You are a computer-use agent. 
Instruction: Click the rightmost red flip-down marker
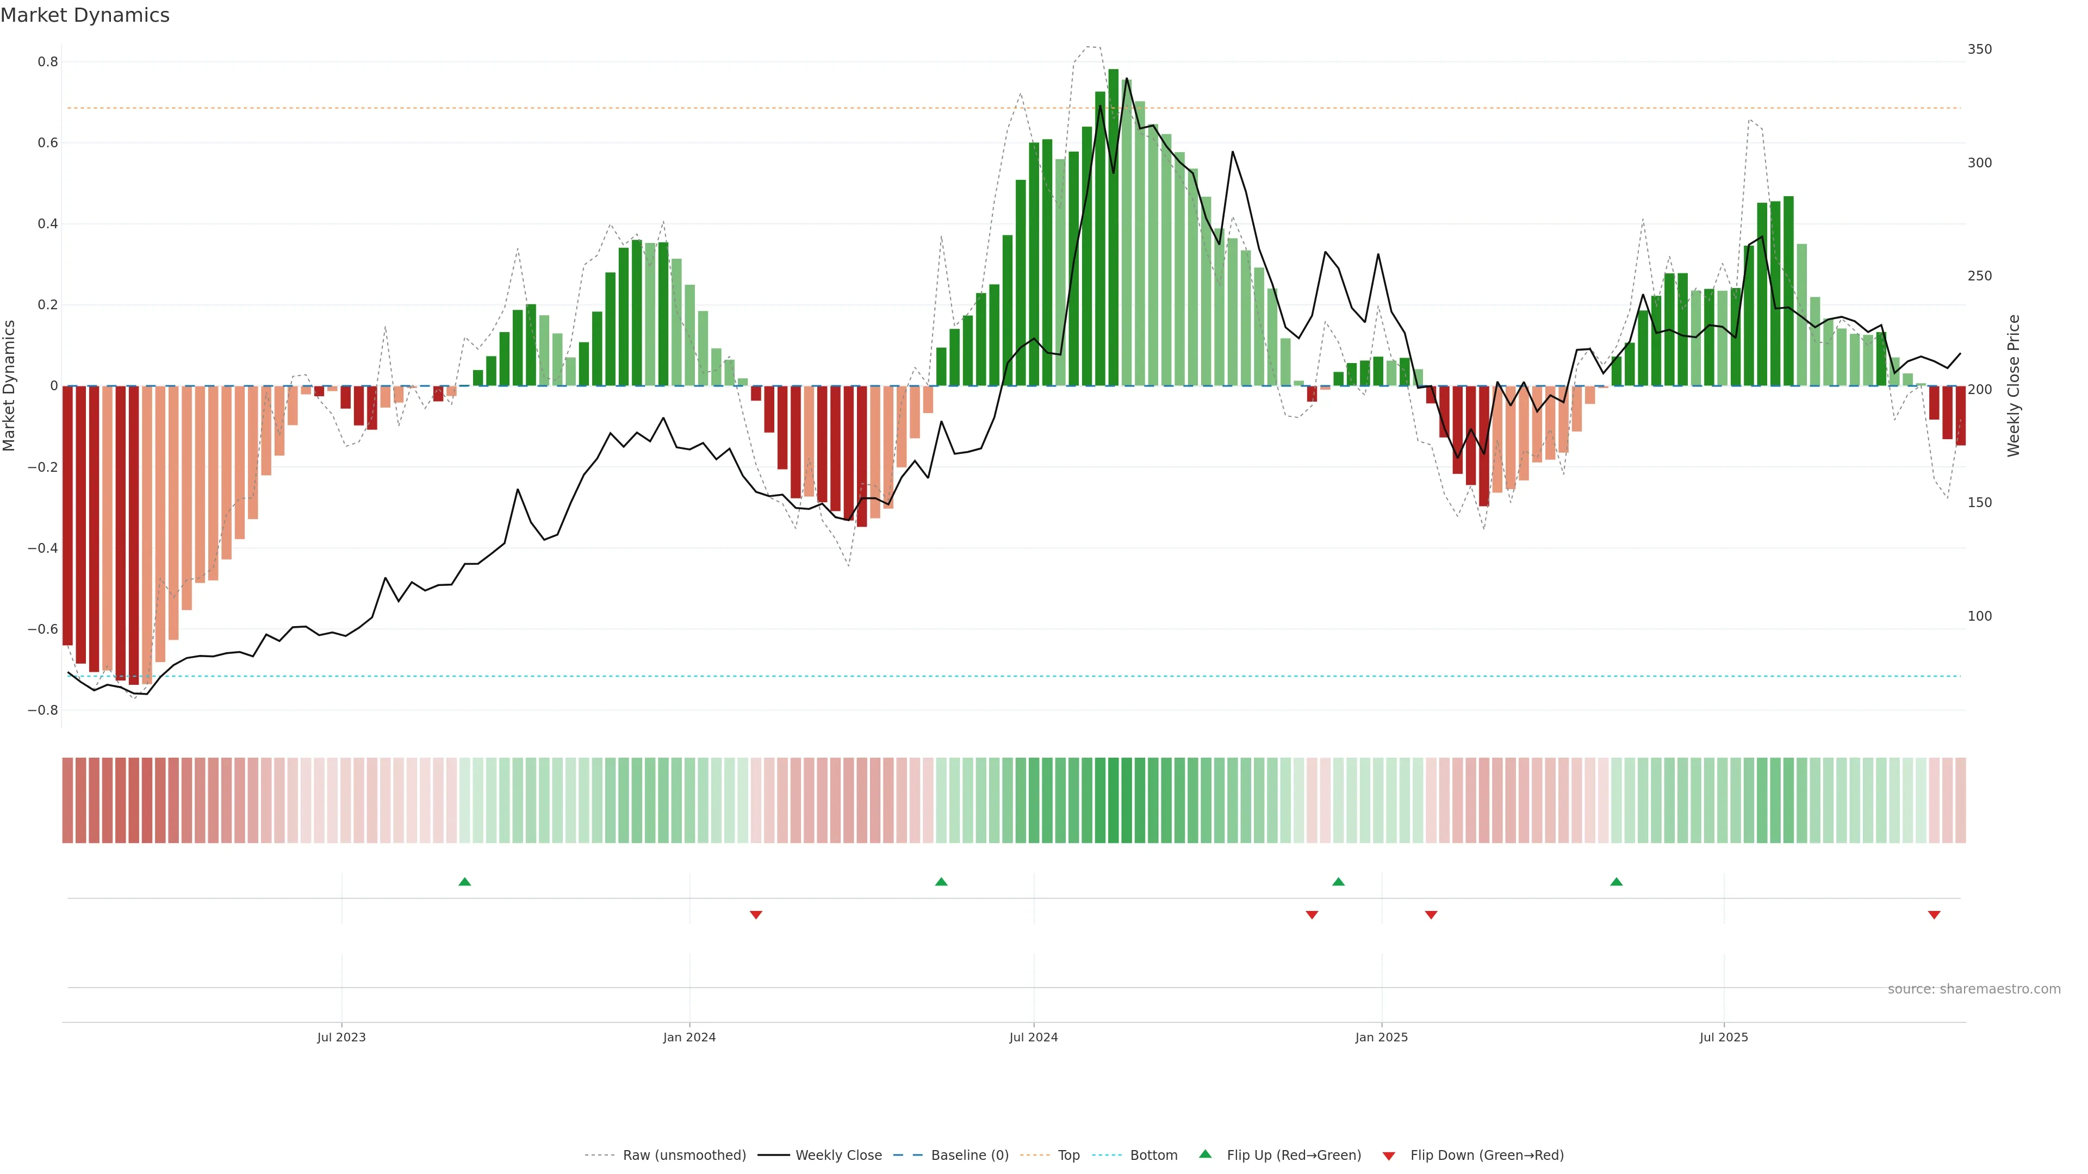point(1934,915)
